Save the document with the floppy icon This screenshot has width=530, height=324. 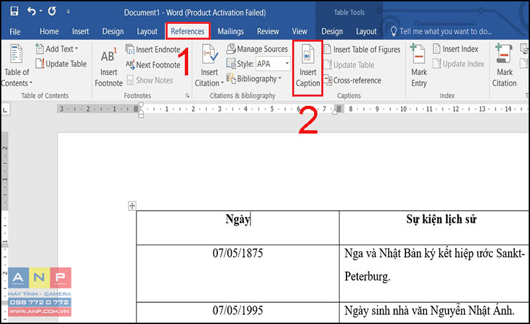point(14,11)
